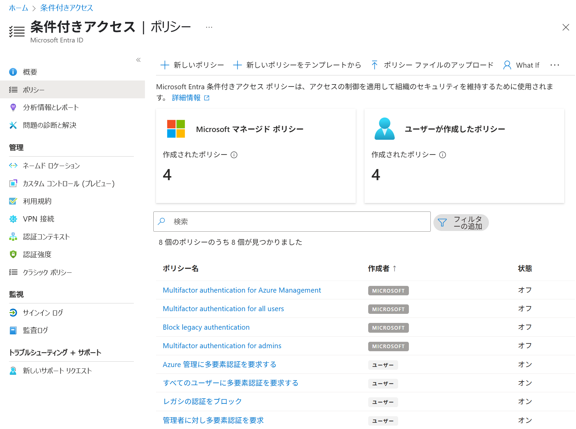Screen dimensions: 576x429
Task: Open policy レガシの認証をブロック
Action: [202, 401]
